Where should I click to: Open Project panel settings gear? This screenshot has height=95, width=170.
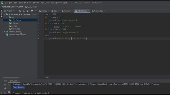tap(32, 11)
